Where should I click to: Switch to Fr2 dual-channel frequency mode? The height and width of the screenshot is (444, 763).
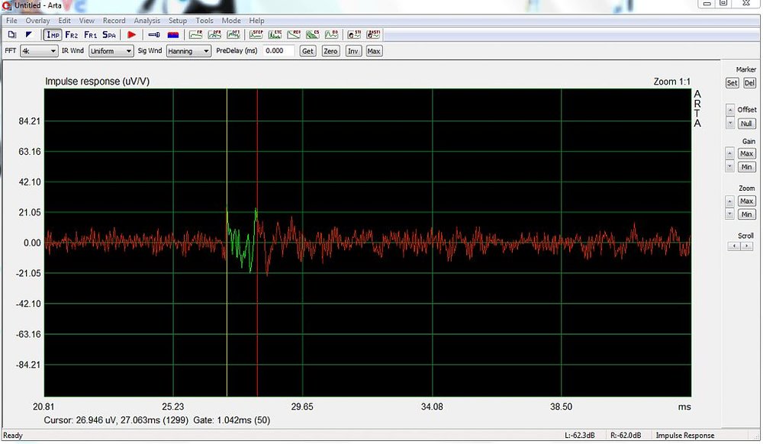pos(72,34)
